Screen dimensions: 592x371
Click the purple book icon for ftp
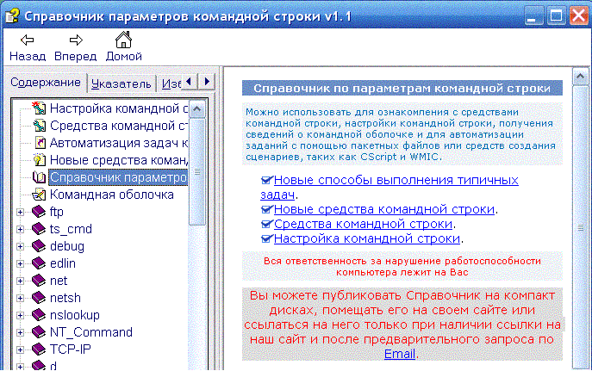[x=39, y=212]
